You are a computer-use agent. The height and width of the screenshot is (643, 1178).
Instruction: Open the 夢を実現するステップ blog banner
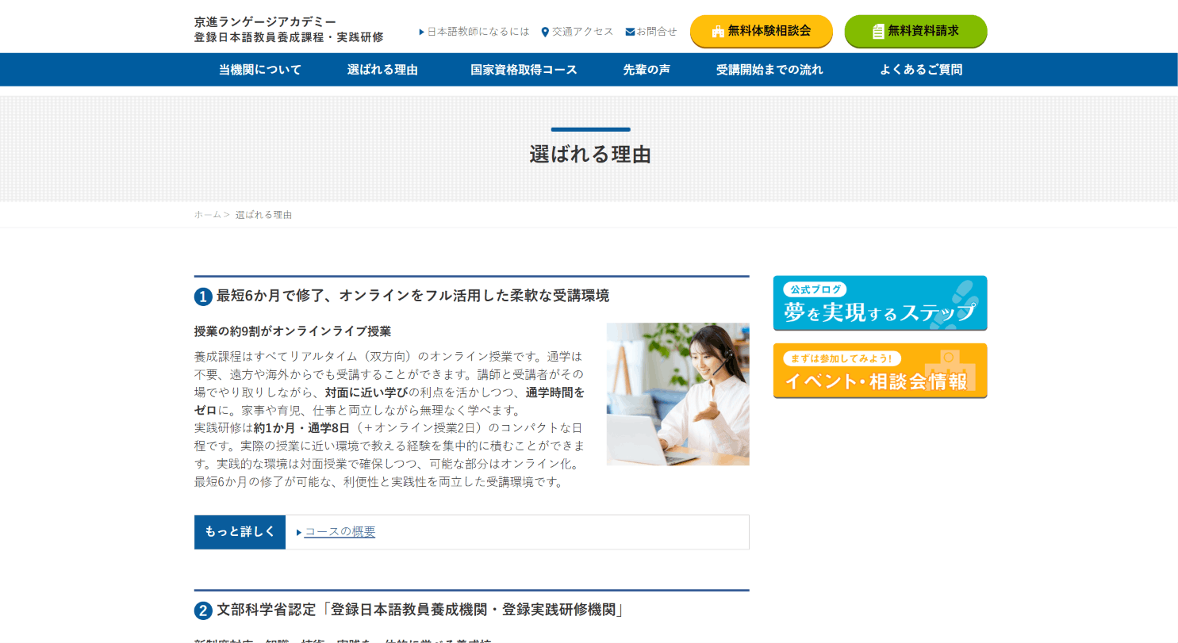coord(881,303)
